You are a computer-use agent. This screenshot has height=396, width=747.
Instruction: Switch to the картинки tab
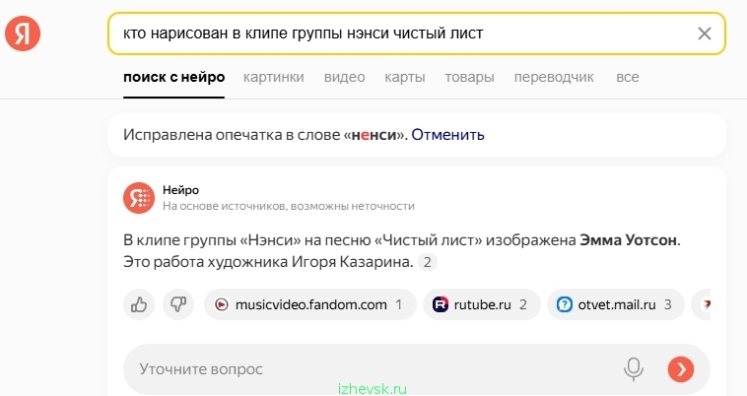[x=273, y=77]
